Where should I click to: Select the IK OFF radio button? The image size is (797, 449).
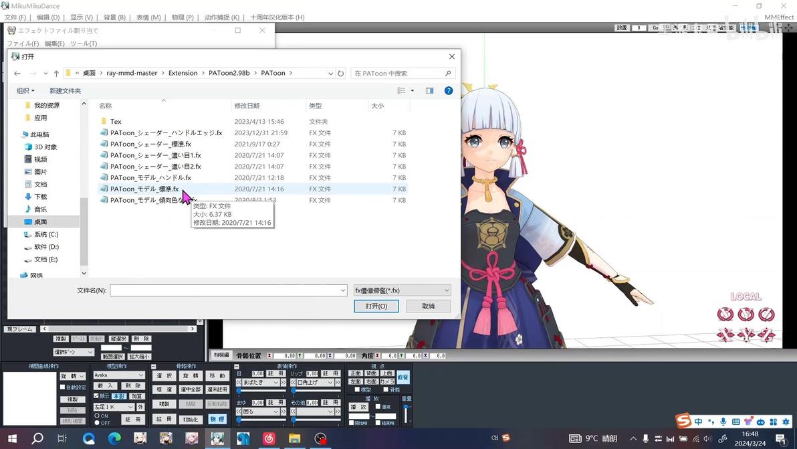pyautogui.click(x=97, y=423)
